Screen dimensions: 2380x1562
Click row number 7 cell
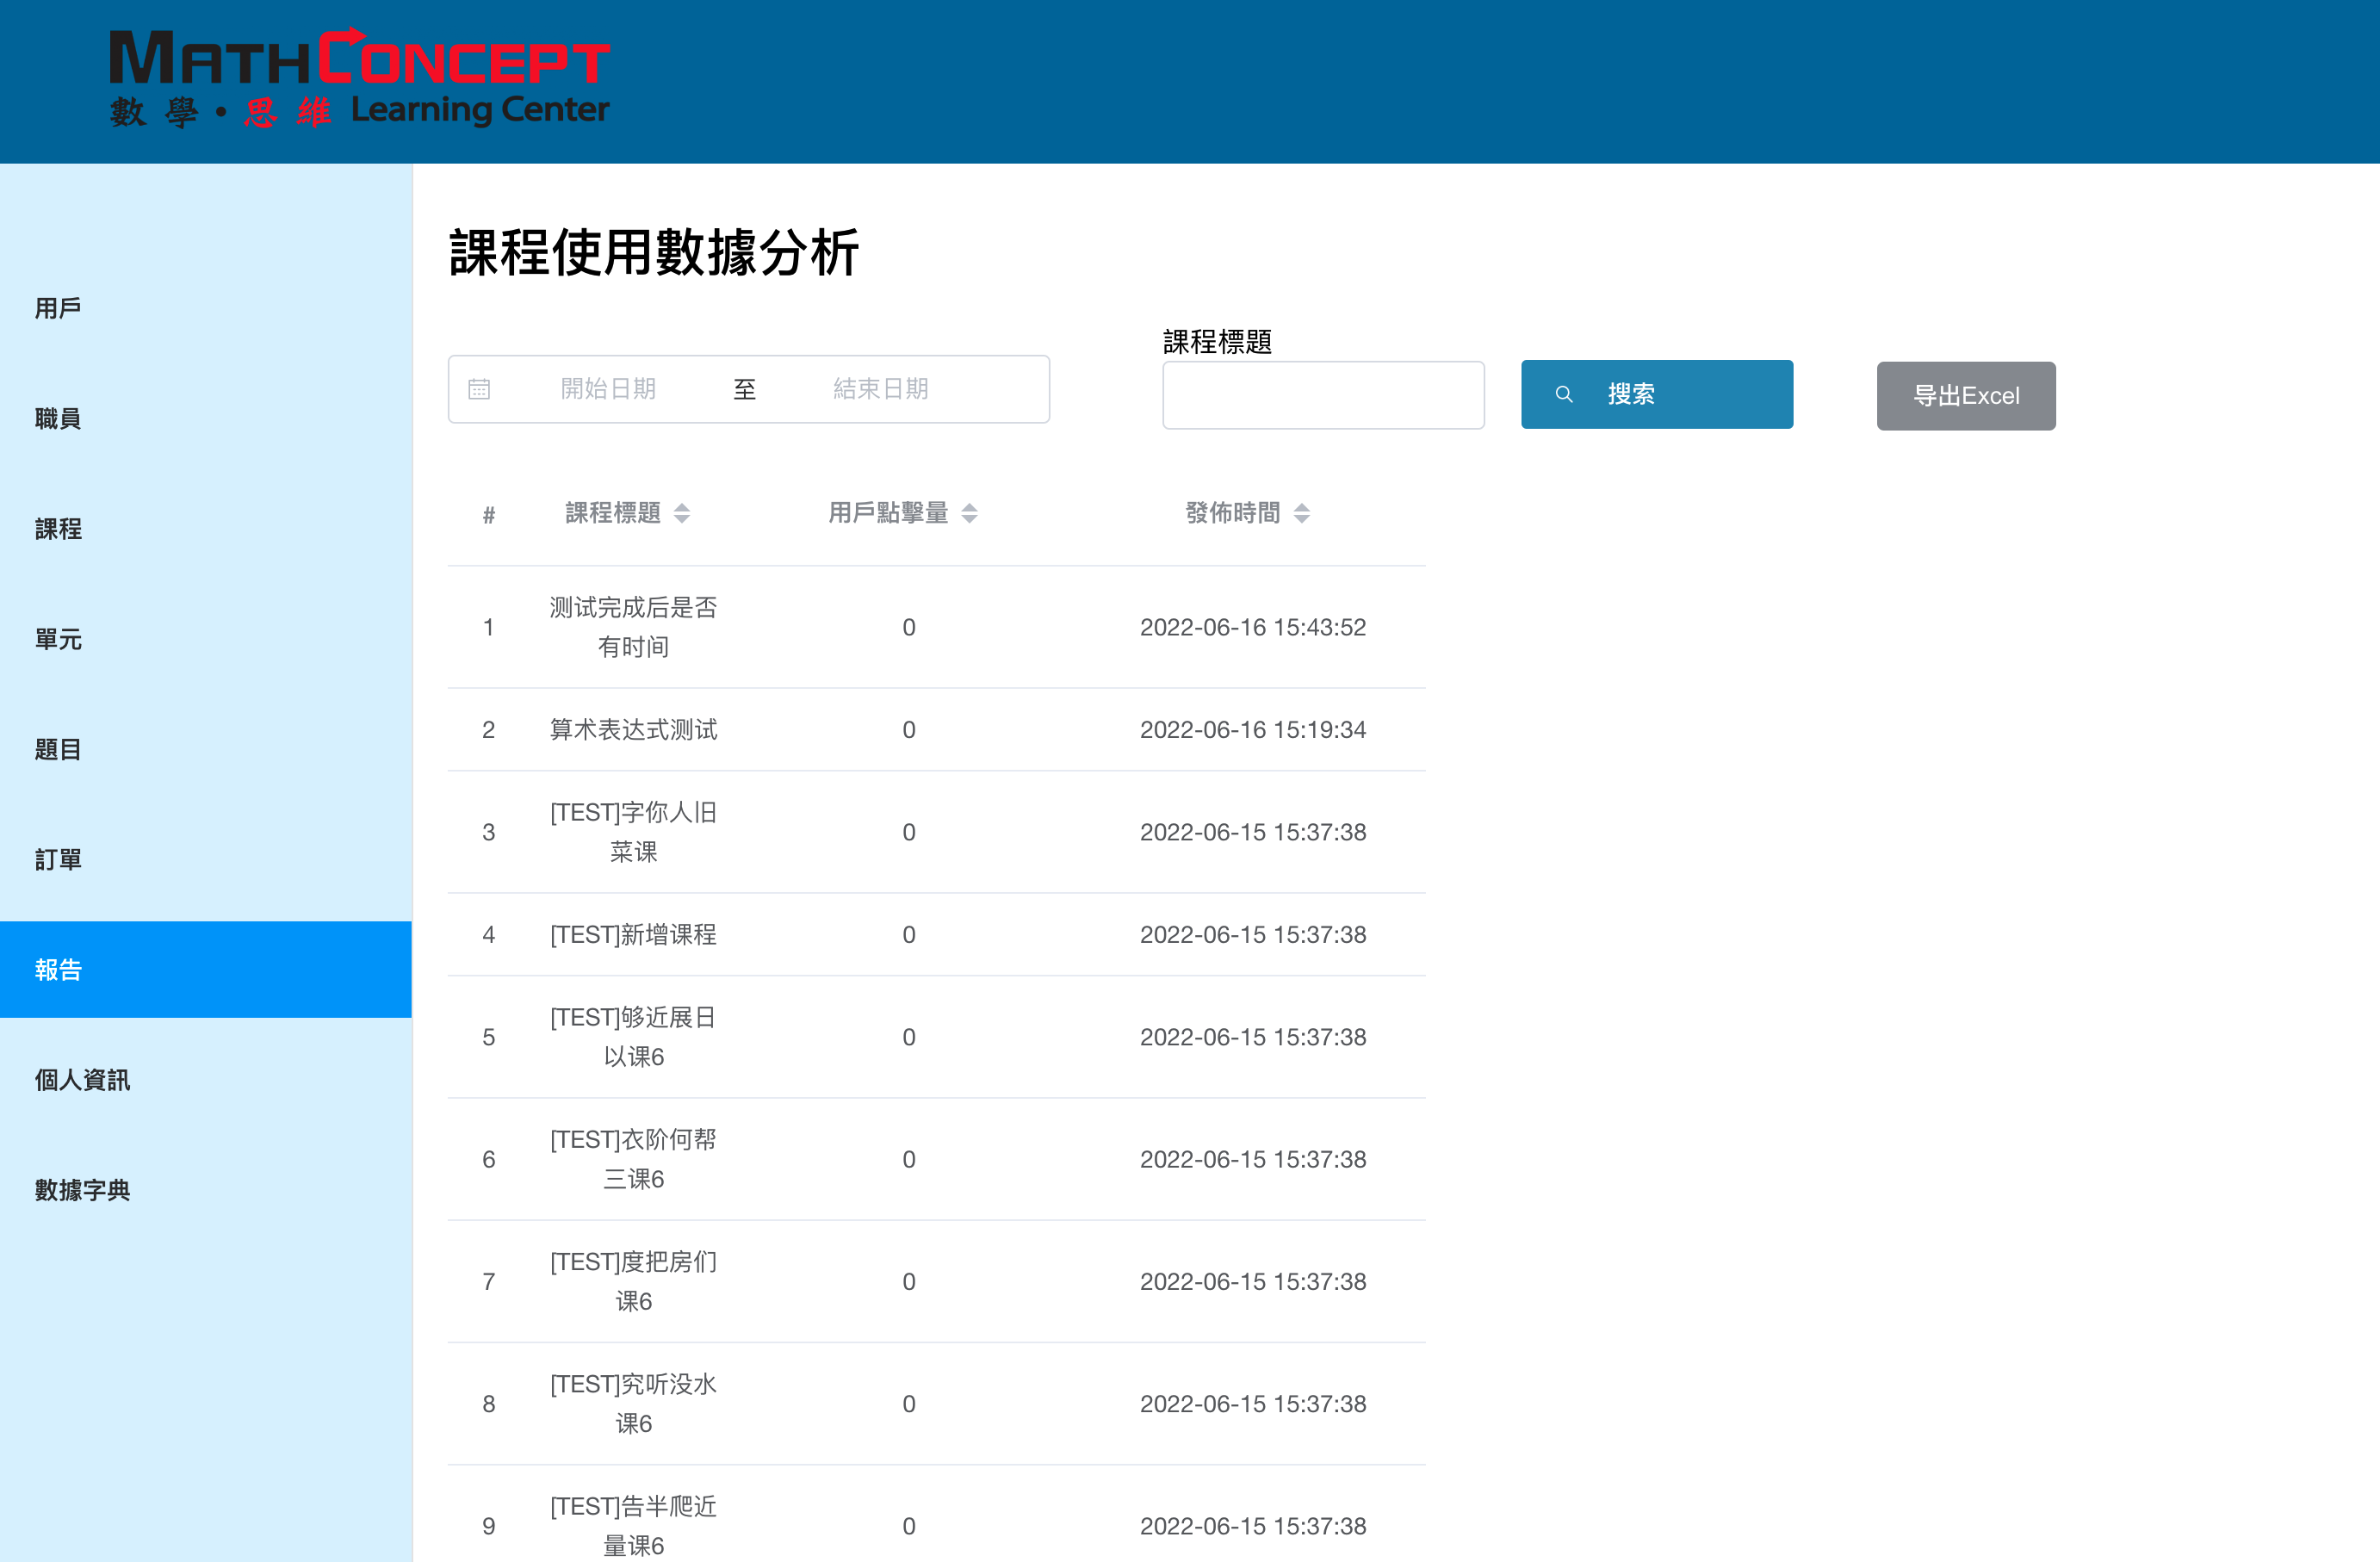pos(488,1281)
